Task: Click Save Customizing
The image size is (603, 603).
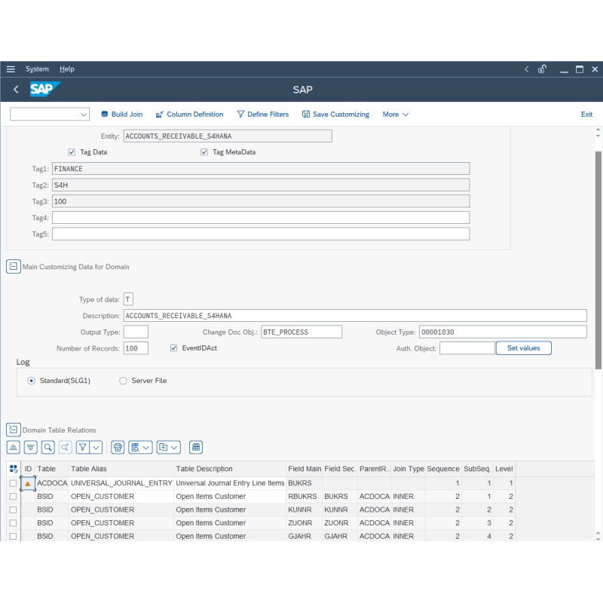Action: [x=335, y=115]
